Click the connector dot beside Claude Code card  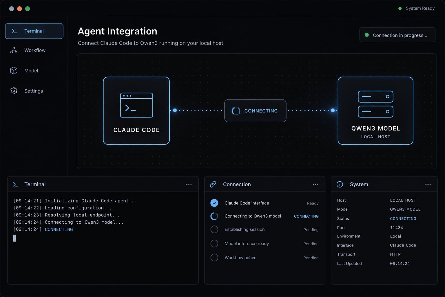coord(175,110)
